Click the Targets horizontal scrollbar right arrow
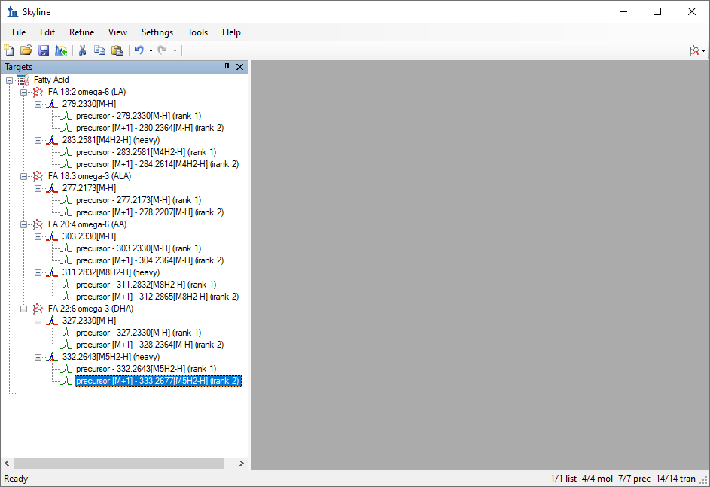Viewport: 710px width, 487px height. [x=242, y=464]
